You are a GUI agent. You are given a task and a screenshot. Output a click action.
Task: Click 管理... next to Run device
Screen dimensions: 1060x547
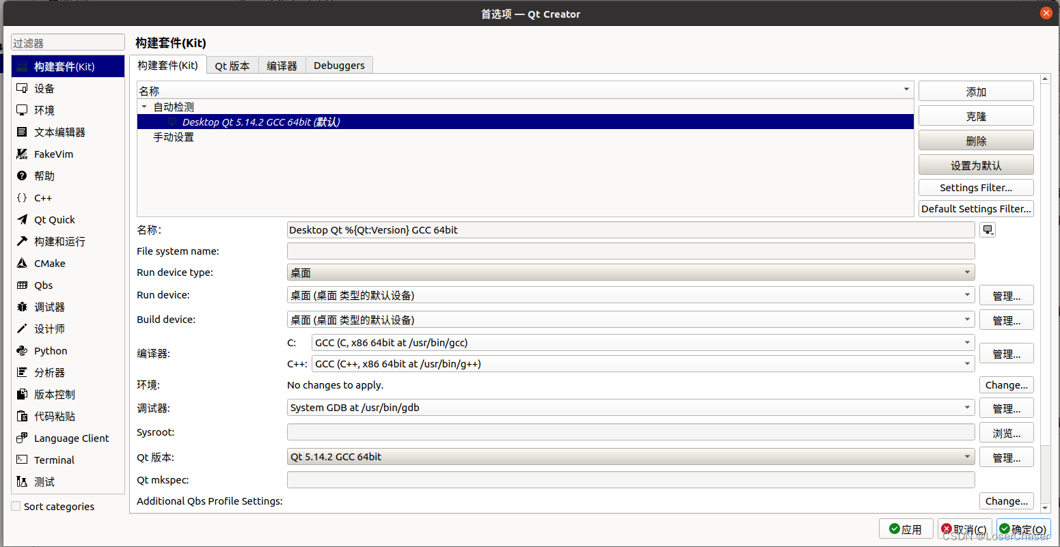point(1007,296)
